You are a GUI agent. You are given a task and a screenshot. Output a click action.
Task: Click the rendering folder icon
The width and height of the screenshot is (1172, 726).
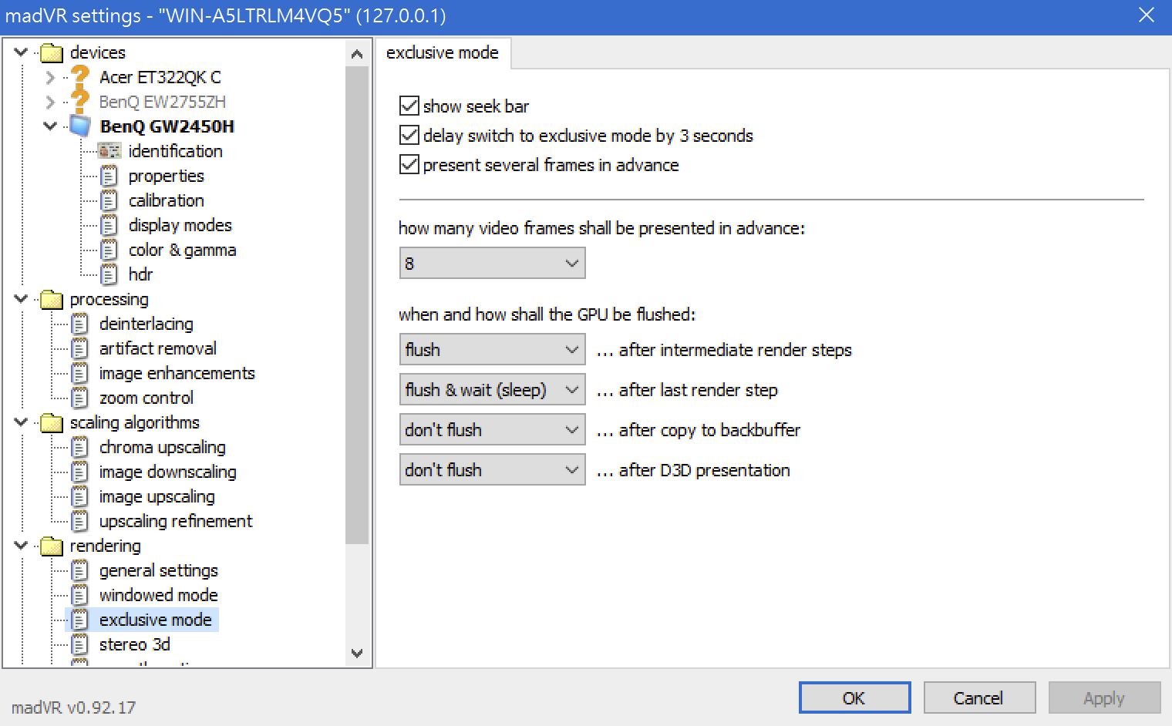pos(52,546)
